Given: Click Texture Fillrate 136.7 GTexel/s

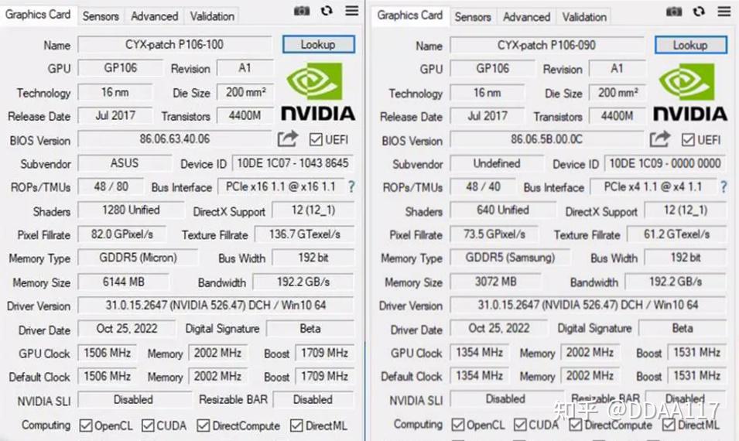Looking at the screenshot, I should tap(304, 234).
